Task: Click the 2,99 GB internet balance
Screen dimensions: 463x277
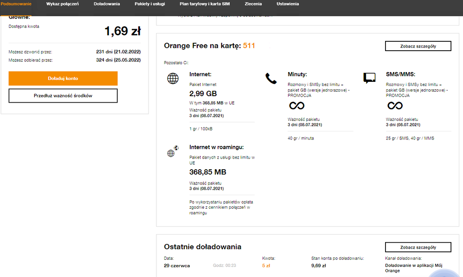Action: click(202, 93)
